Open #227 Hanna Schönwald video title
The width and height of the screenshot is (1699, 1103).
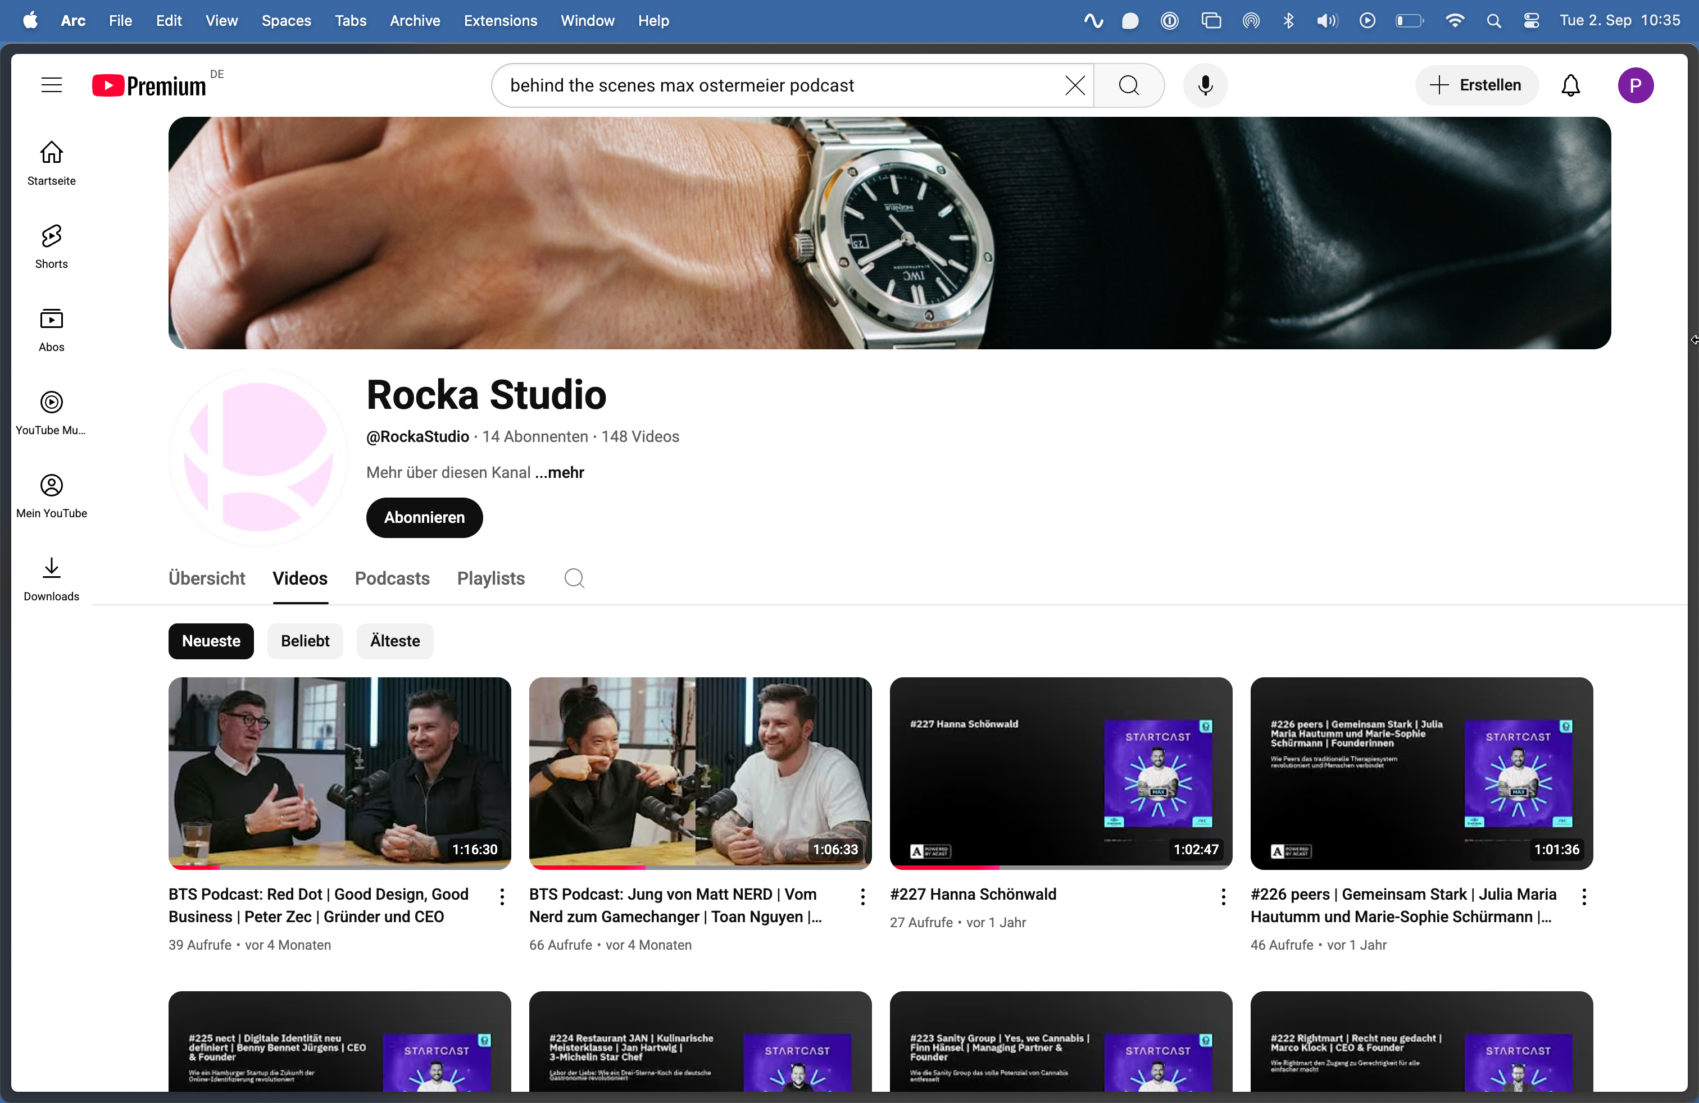click(973, 894)
